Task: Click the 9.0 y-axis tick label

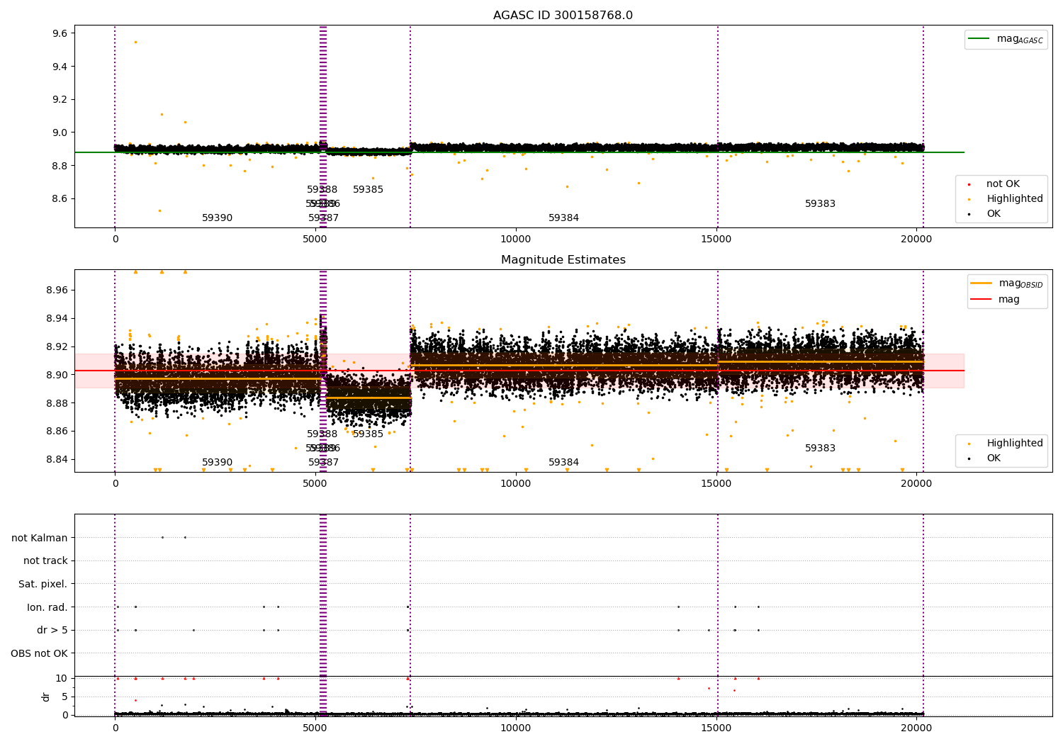Action: tap(60, 133)
